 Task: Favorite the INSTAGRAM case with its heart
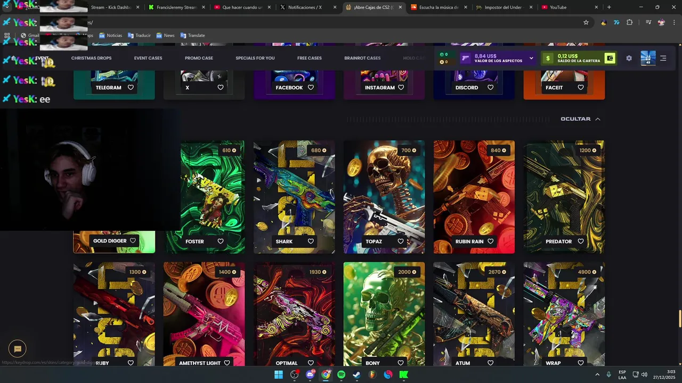point(401,87)
